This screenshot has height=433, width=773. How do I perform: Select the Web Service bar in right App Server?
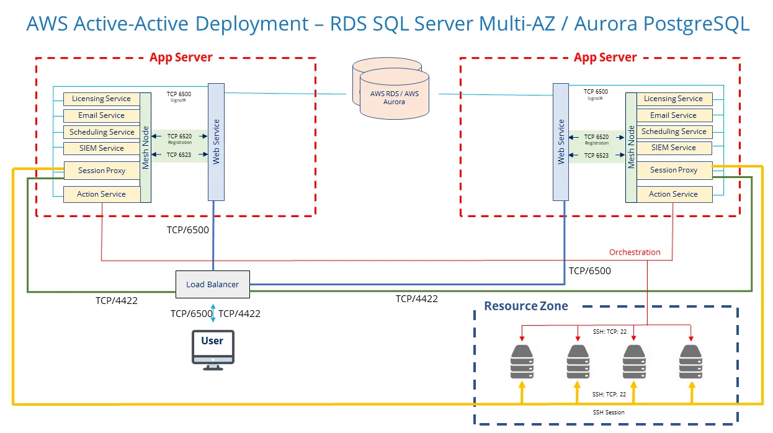tap(561, 142)
